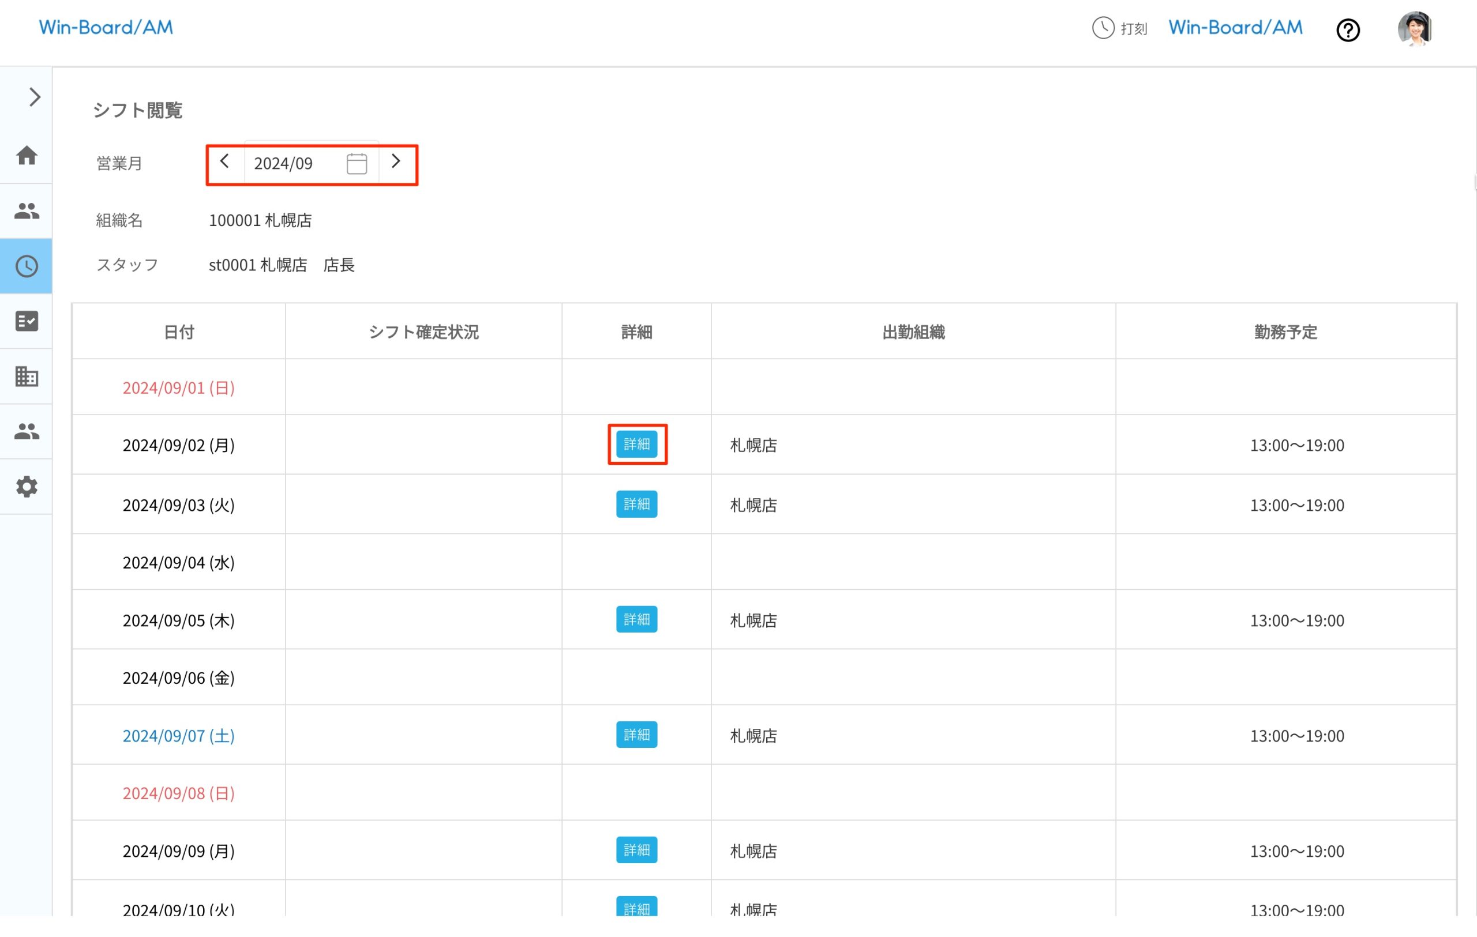Advance to next month with right chevron
The image size is (1477, 937).
pos(396,162)
